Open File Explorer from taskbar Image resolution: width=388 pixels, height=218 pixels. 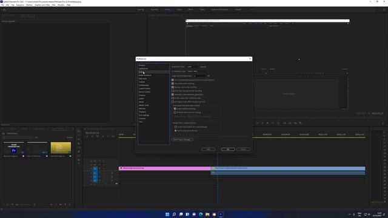tap(207, 214)
